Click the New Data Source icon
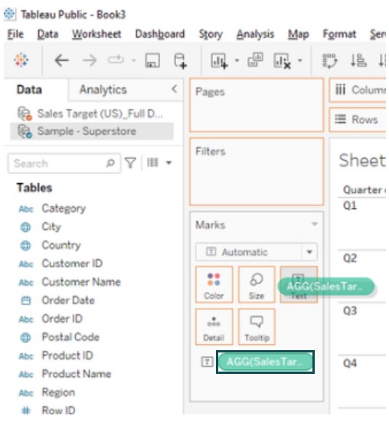Viewport: 389px width, 426px height. pos(180,61)
